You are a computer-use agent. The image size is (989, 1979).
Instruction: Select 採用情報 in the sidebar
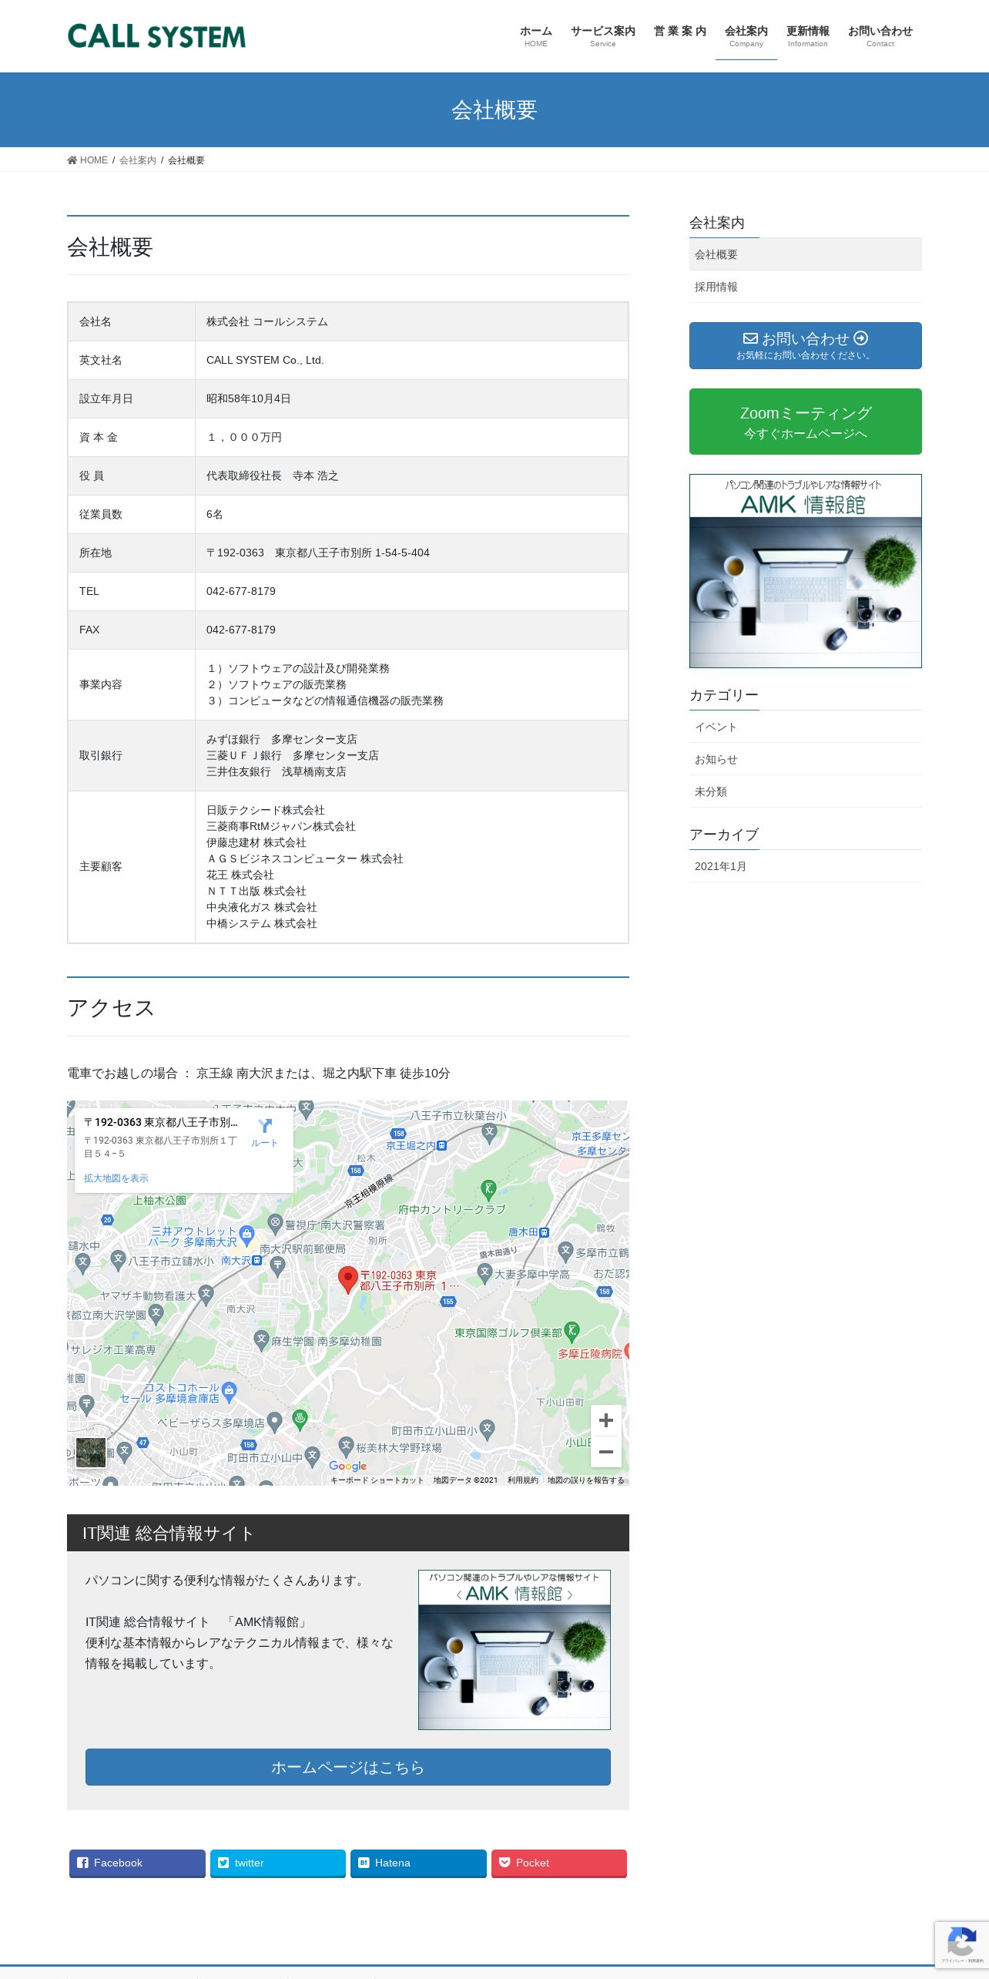point(805,287)
